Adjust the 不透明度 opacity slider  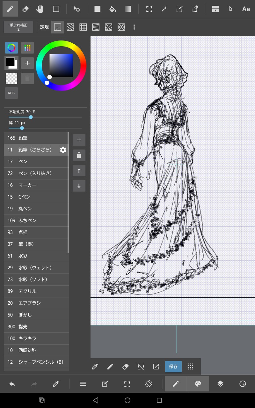pyautogui.click(x=45, y=117)
